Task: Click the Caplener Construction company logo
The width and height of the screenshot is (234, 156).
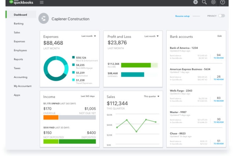Action: click(44, 18)
